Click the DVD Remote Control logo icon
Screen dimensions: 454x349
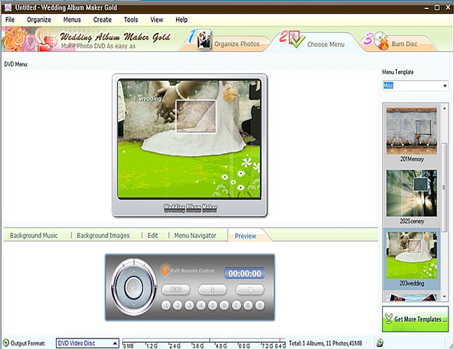coord(166,270)
